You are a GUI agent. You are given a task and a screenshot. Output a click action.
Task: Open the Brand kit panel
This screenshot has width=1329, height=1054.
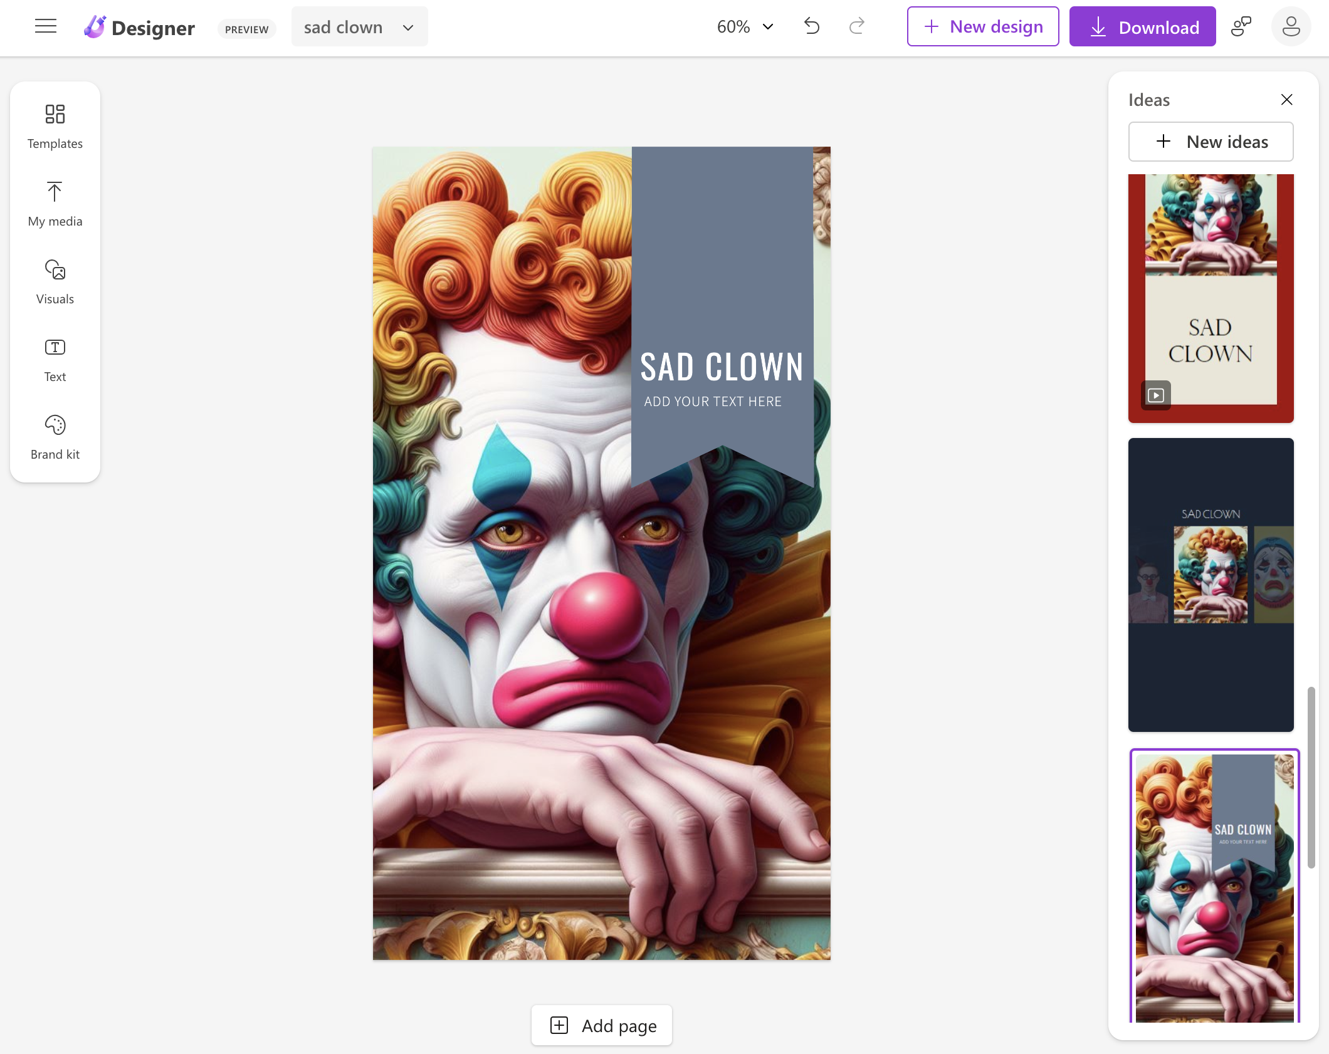point(55,437)
